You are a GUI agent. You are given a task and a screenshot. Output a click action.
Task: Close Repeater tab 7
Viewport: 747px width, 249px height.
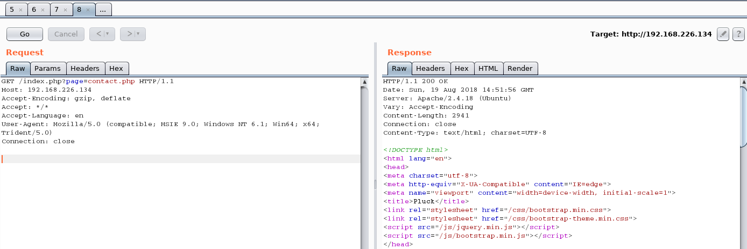tap(66, 10)
